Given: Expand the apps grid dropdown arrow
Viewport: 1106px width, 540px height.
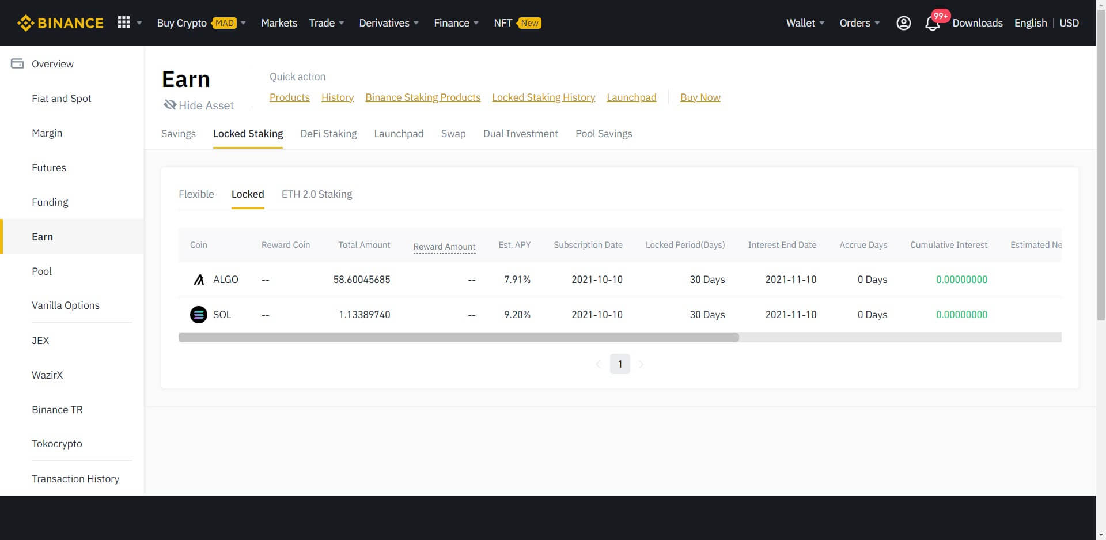Looking at the screenshot, I should (x=139, y=23).
